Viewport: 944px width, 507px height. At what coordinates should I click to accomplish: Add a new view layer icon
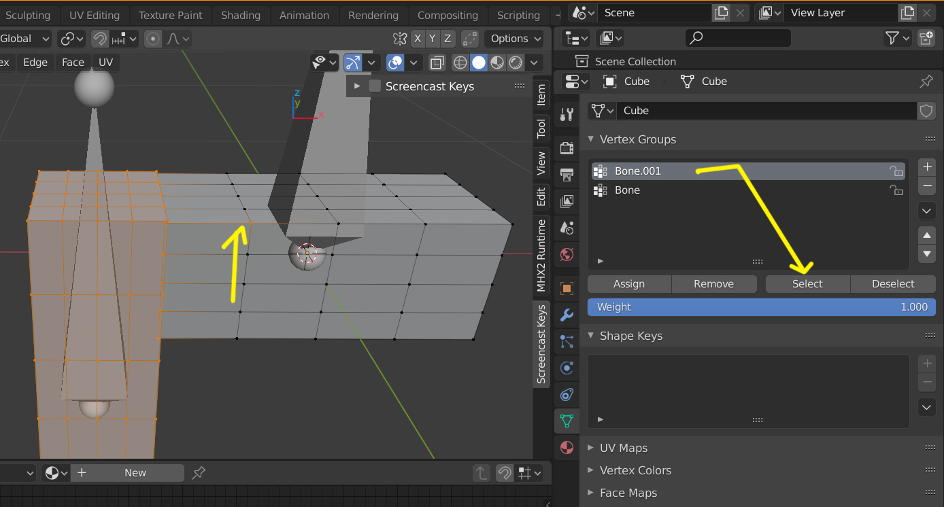(x=907, y=12)
